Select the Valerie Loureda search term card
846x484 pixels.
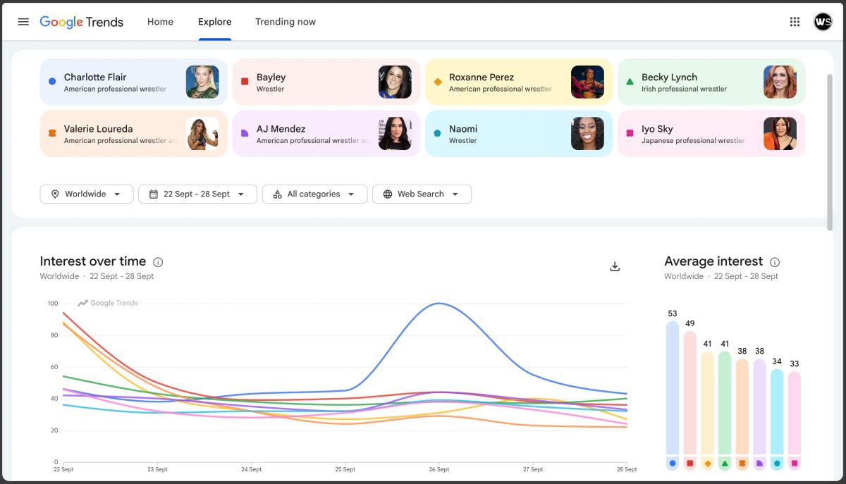tap(134, 133)
